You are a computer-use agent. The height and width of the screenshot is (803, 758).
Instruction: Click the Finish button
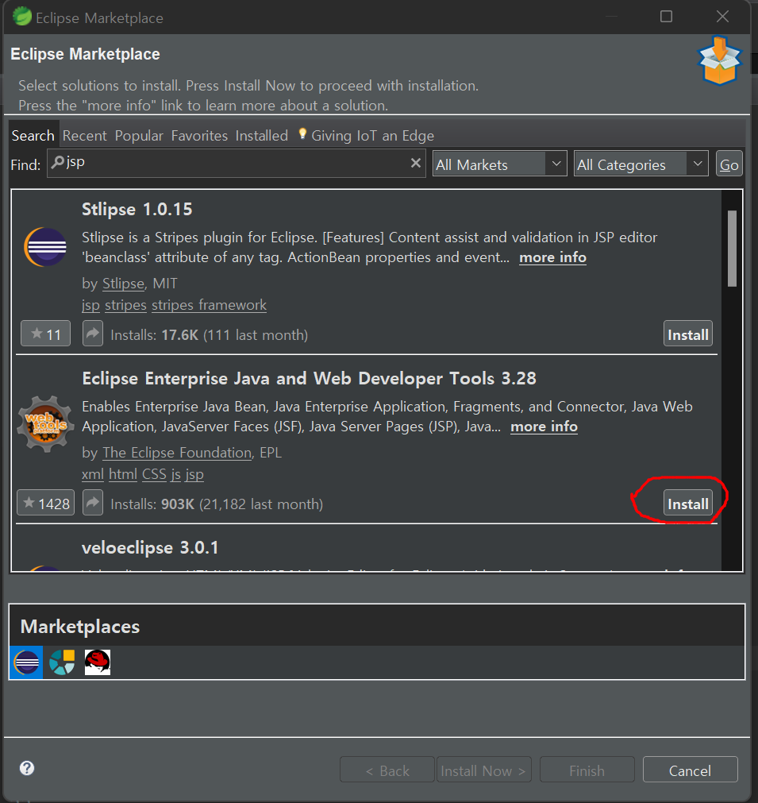pyautogui.click(x=587, y=770)
